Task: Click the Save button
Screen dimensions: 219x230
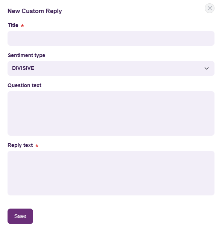Action: coord(20,216)
